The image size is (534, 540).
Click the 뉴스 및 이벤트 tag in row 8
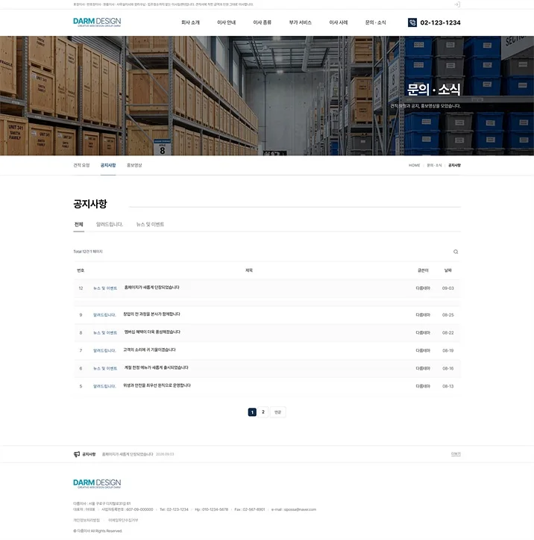click(105, 333)
